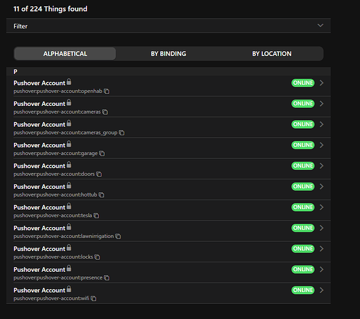360x319 pixels.
Task: Open garage account via its chevron
Action: click(322, 145)
